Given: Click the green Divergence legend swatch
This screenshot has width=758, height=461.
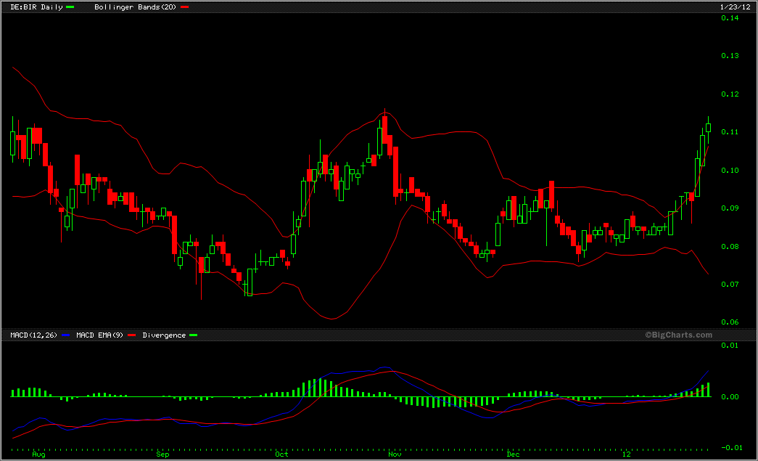Looking at the screenshot, I should [194, 335].
